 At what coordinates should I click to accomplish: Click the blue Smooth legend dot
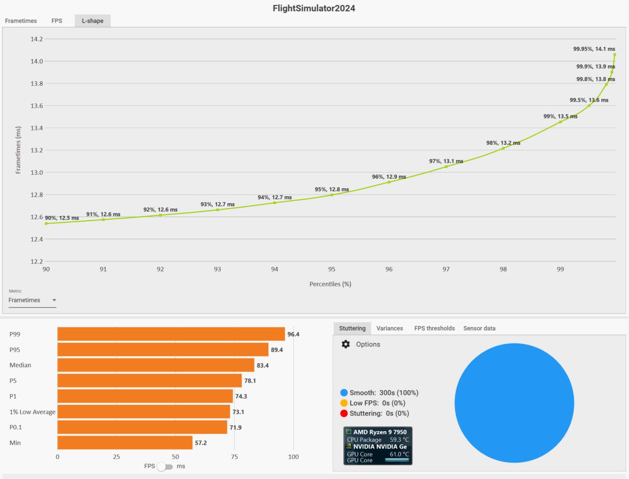pos(344,393)
